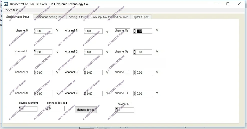Click device quantity spinner arrows

20,109
